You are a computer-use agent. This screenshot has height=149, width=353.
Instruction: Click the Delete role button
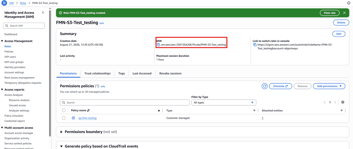tap(341, 22)
